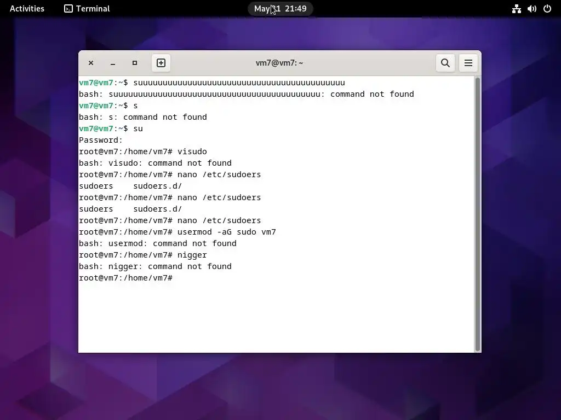Screen dimensions: 561x420
Task: Click the terminal search magnifier icon
Action: 445,63
